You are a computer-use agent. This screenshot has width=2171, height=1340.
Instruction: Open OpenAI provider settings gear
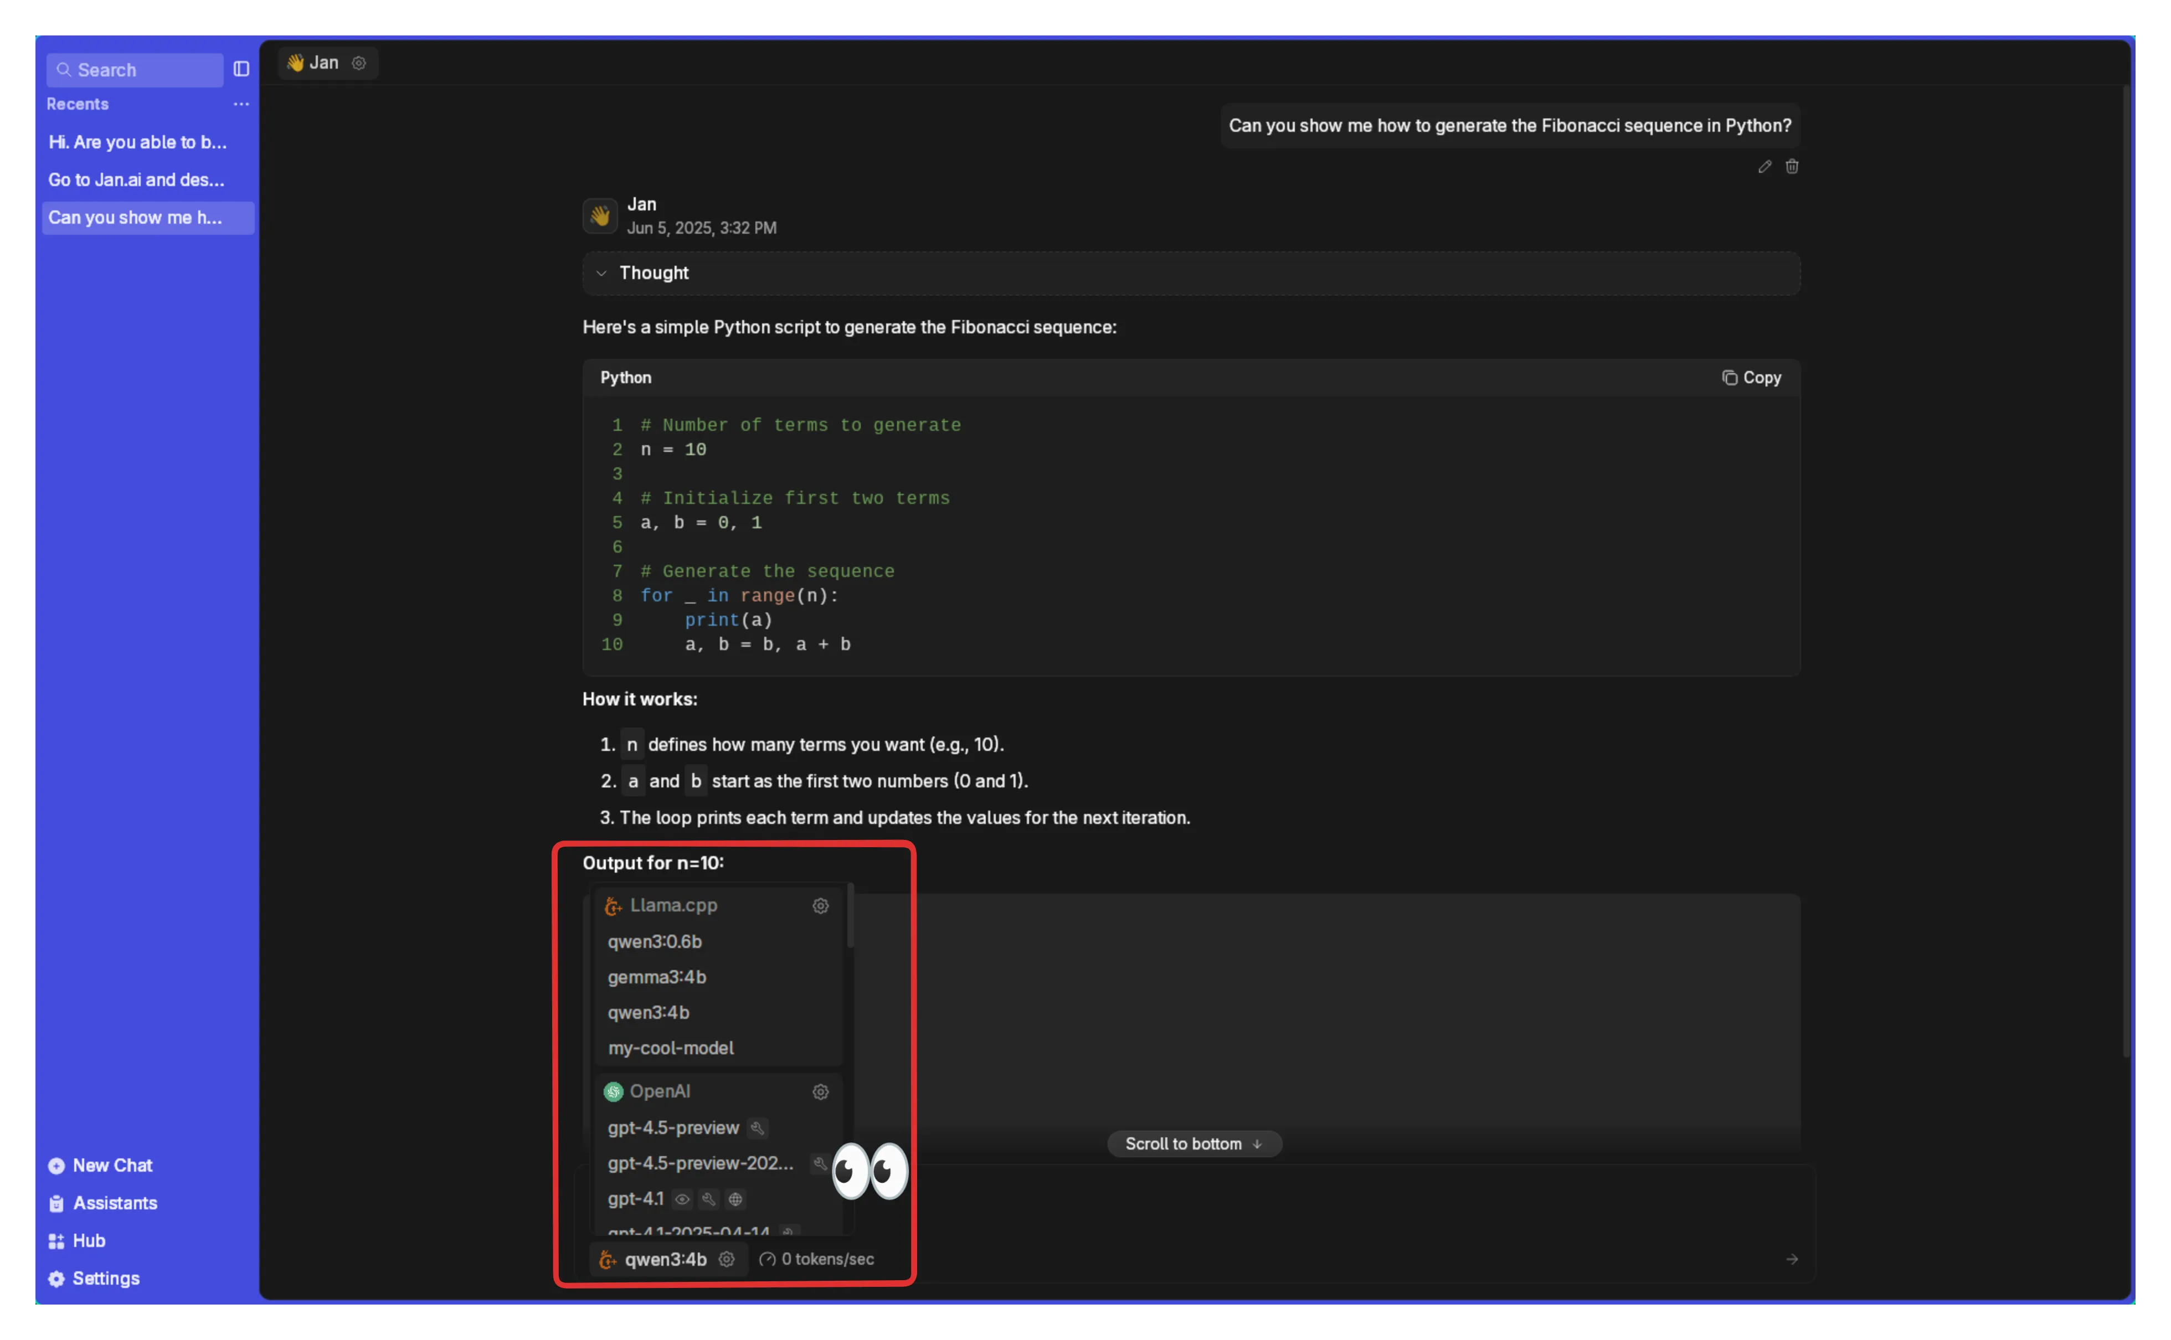point(820,1092)
